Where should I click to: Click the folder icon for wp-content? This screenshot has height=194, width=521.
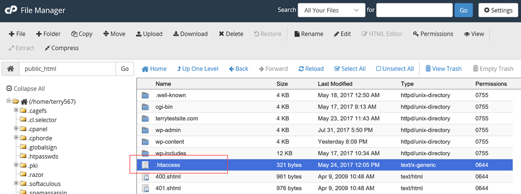point(146,142)
